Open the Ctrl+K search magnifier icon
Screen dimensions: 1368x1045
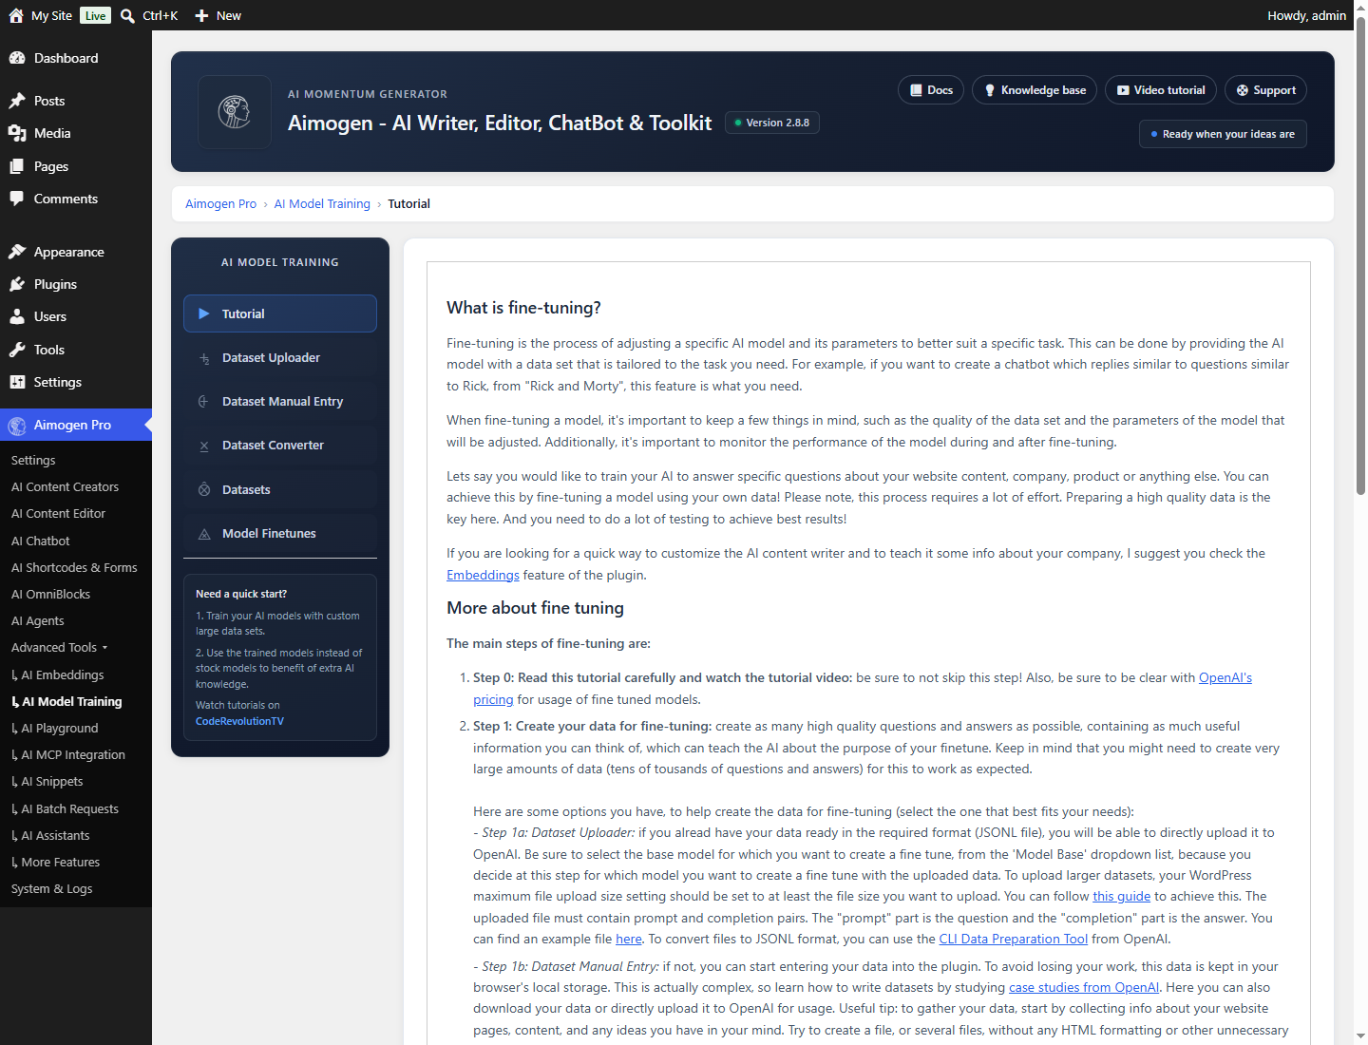[x=127, y=15]
